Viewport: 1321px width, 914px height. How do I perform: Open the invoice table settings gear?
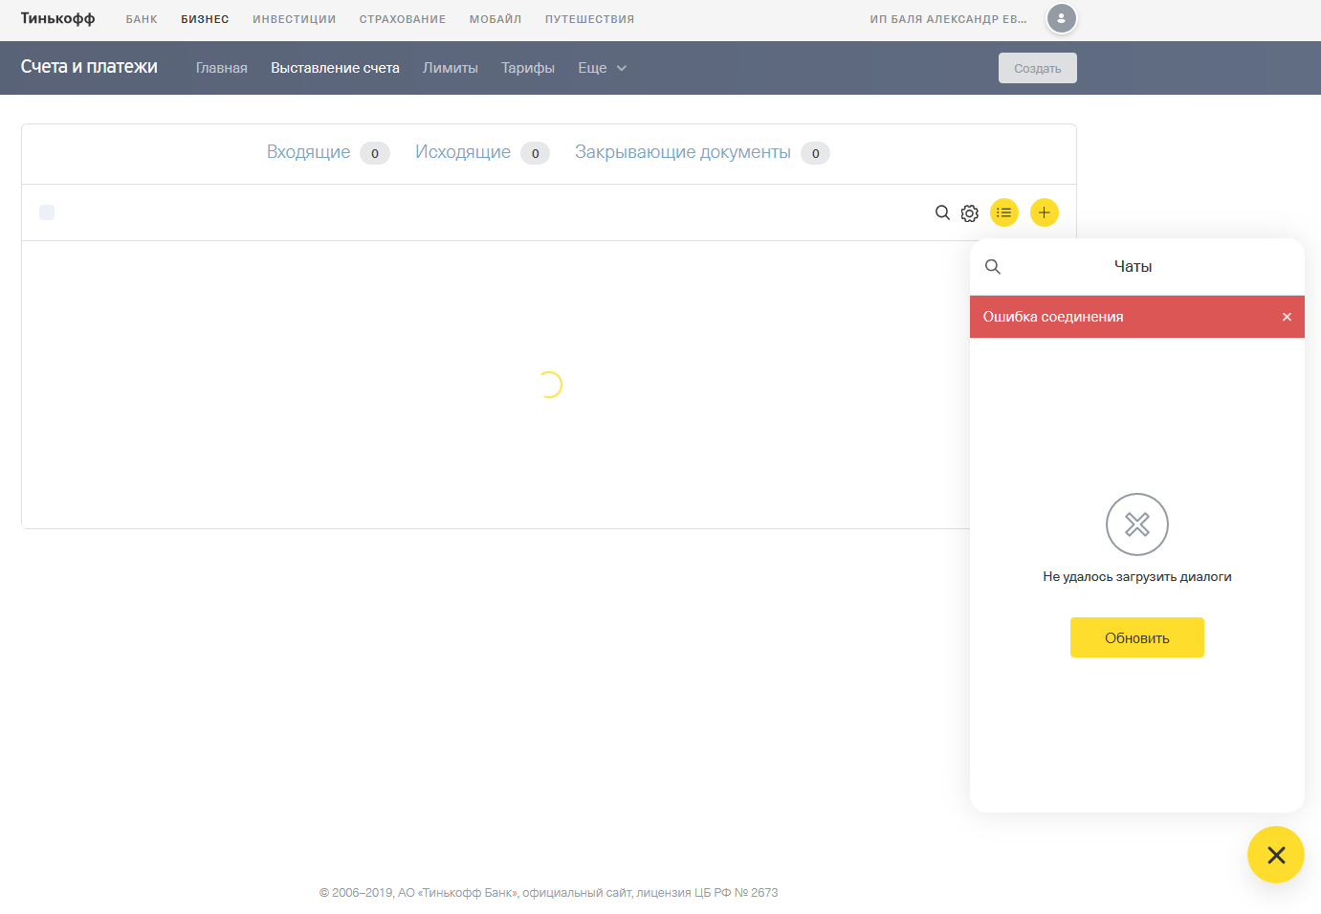[970, 213]
